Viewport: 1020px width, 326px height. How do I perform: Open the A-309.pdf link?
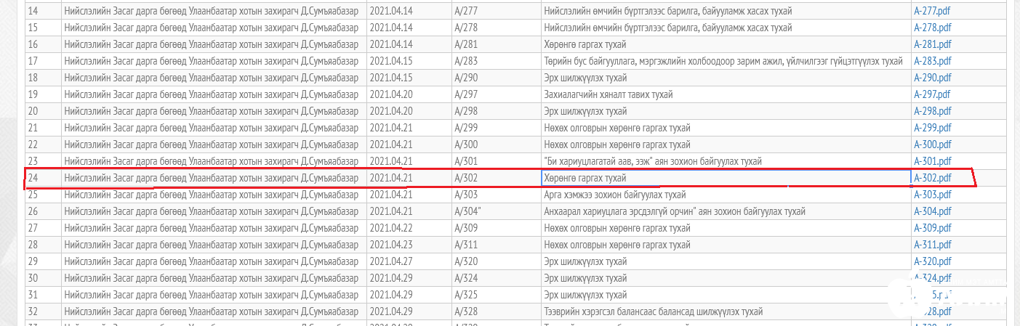(932, 228)
